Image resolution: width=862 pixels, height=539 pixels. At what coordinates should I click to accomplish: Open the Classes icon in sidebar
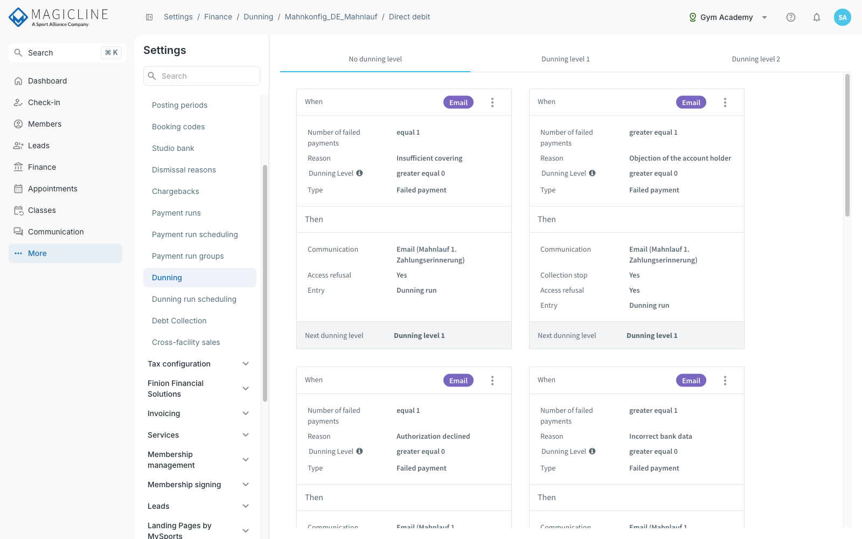18,210
